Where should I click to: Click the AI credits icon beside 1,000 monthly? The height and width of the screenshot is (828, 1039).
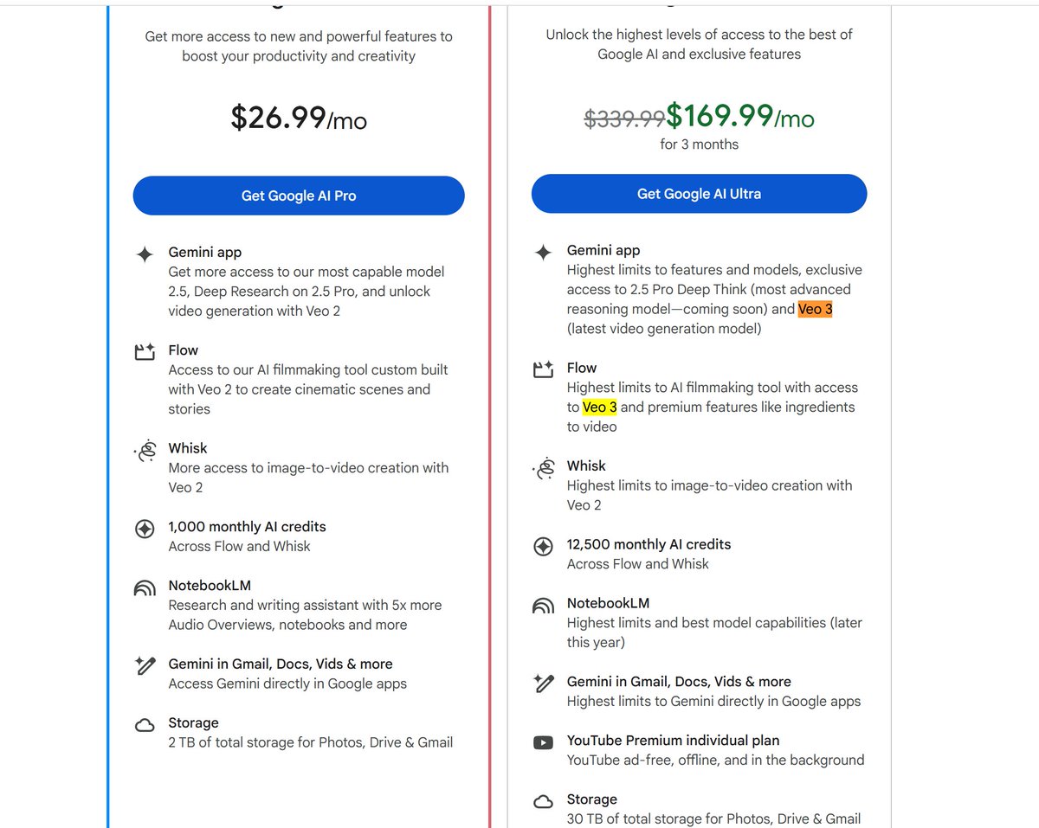click(145, 528)
